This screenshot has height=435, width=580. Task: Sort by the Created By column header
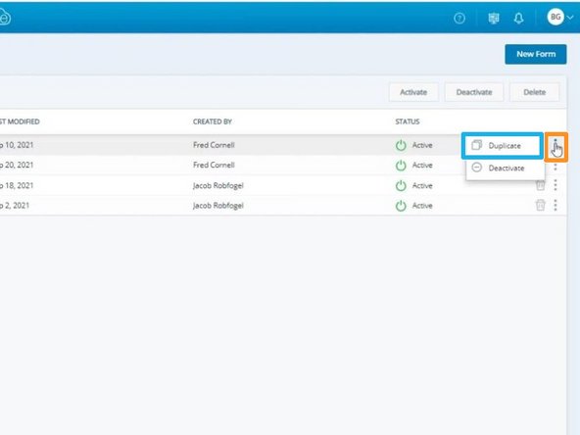tap(213, 121)
